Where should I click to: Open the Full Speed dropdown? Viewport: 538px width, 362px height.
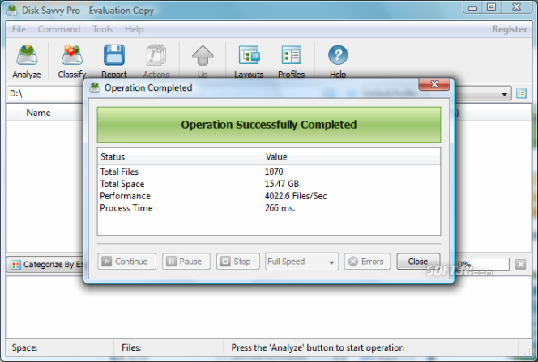(302, 262)
